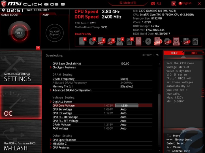Image resolution: width=205 pixels, height=153 pixels.
Task: Select the CPU IO Voltage Auto value
Action: click(x=123, y=113)
